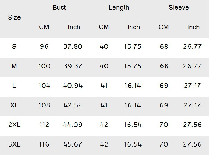This screenshot has height=155, width=209.
Task: Select the L size row label
Action: 14,86
